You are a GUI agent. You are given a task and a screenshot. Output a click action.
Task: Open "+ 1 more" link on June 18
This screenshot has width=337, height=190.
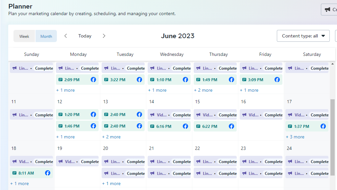[19, 183]
